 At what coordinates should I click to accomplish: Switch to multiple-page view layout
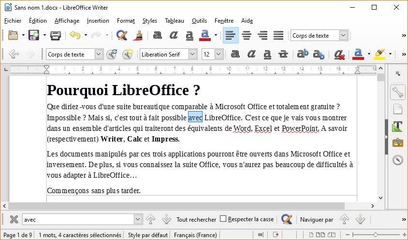(321, 235)
